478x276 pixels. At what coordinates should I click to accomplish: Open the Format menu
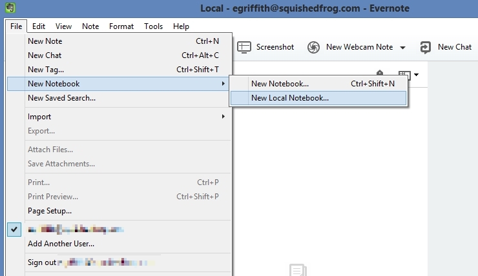tap(121, 26)
